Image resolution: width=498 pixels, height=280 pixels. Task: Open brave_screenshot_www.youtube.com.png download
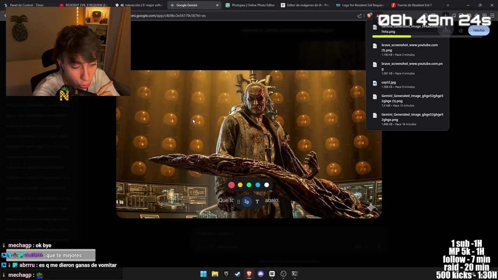(x=407, y=68)
